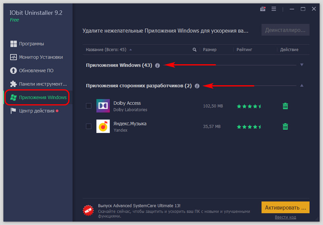Click the Яндекс.Музыка app icon
The height and width of the screenshot is (225, 323).
point(103,126)
